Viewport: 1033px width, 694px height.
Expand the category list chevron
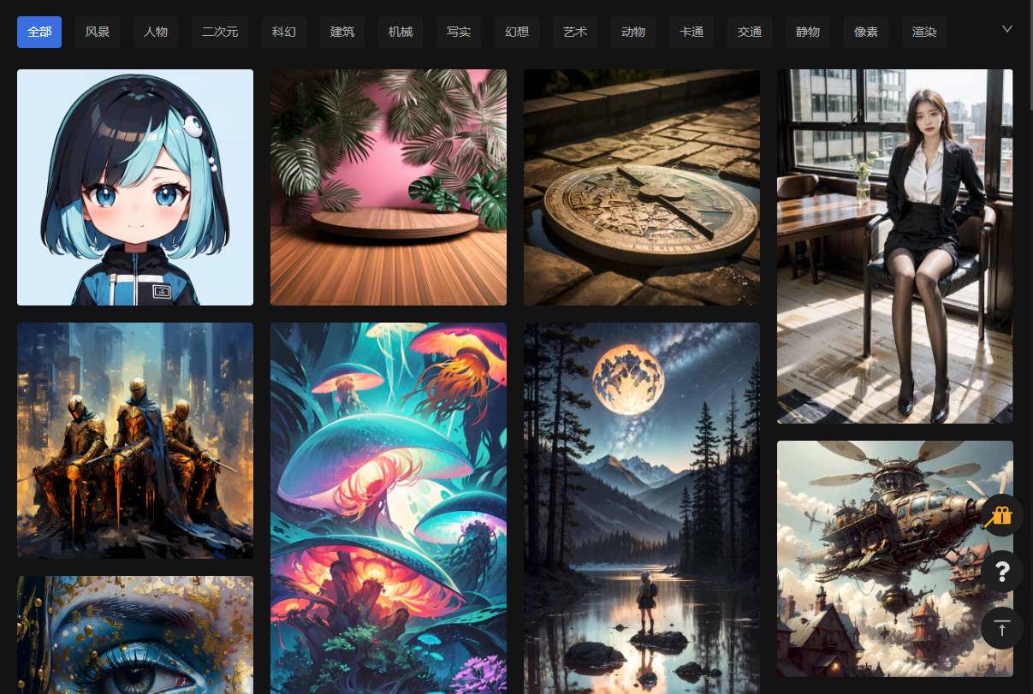click(1007, 29)
